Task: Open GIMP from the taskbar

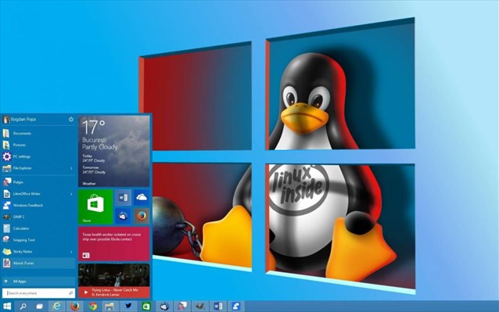Action: [200, 307]
